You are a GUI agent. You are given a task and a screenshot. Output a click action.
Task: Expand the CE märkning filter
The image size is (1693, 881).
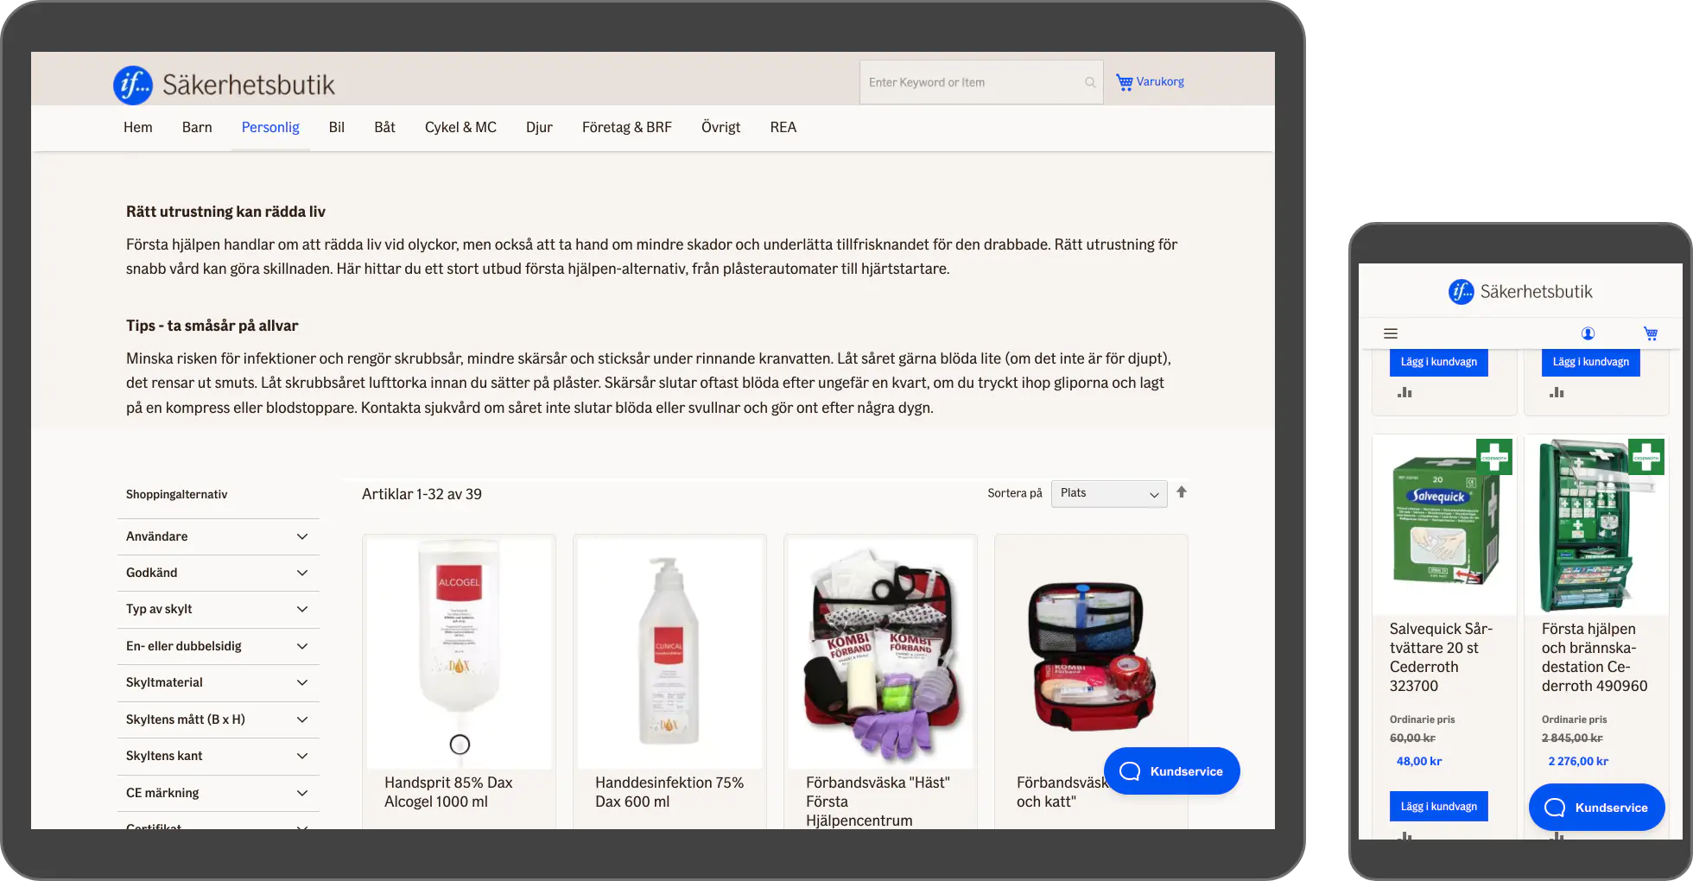[x=218, y=793]
